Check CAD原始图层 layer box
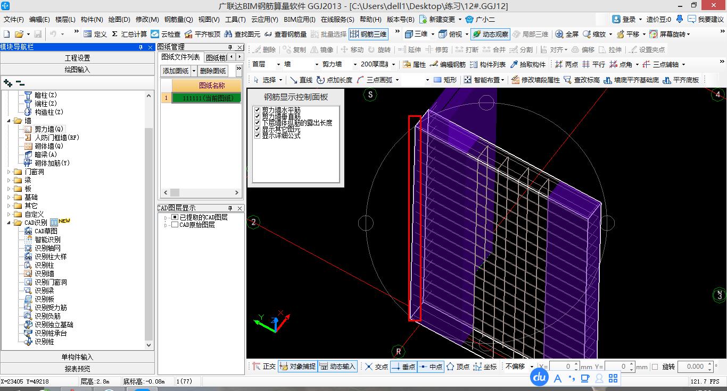This screenshot has width=727, height=391. tap(175, 225)
